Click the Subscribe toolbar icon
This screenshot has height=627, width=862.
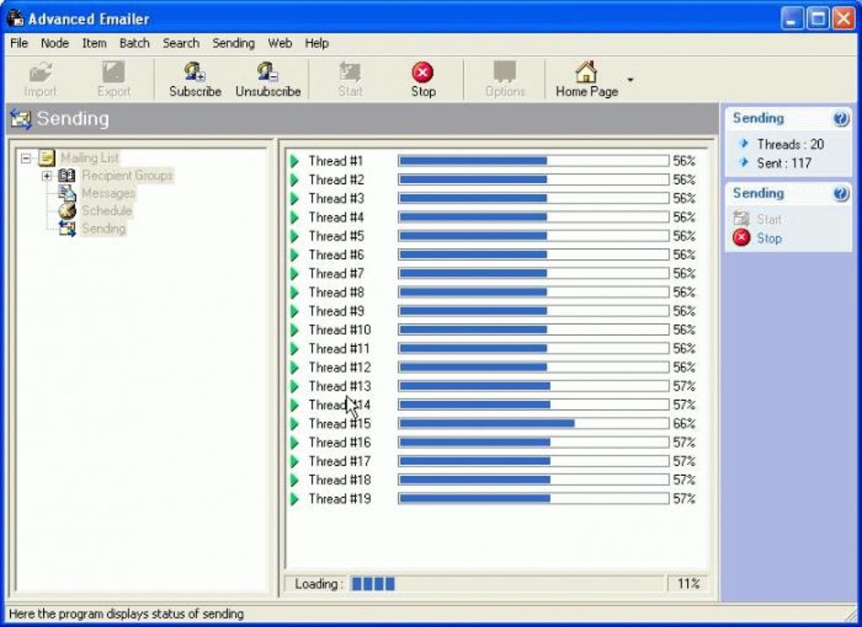194,72
